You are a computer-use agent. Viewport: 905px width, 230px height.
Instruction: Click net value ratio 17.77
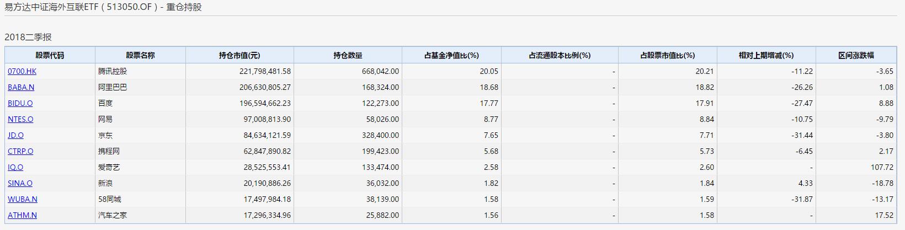coord(489,103)
